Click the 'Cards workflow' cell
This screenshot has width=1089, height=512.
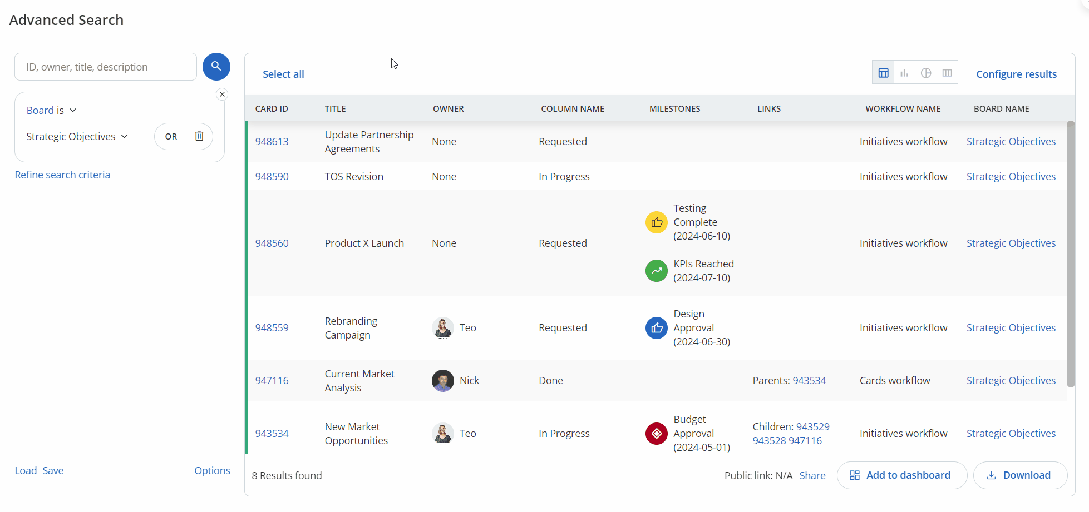click(x=894, y=380)
